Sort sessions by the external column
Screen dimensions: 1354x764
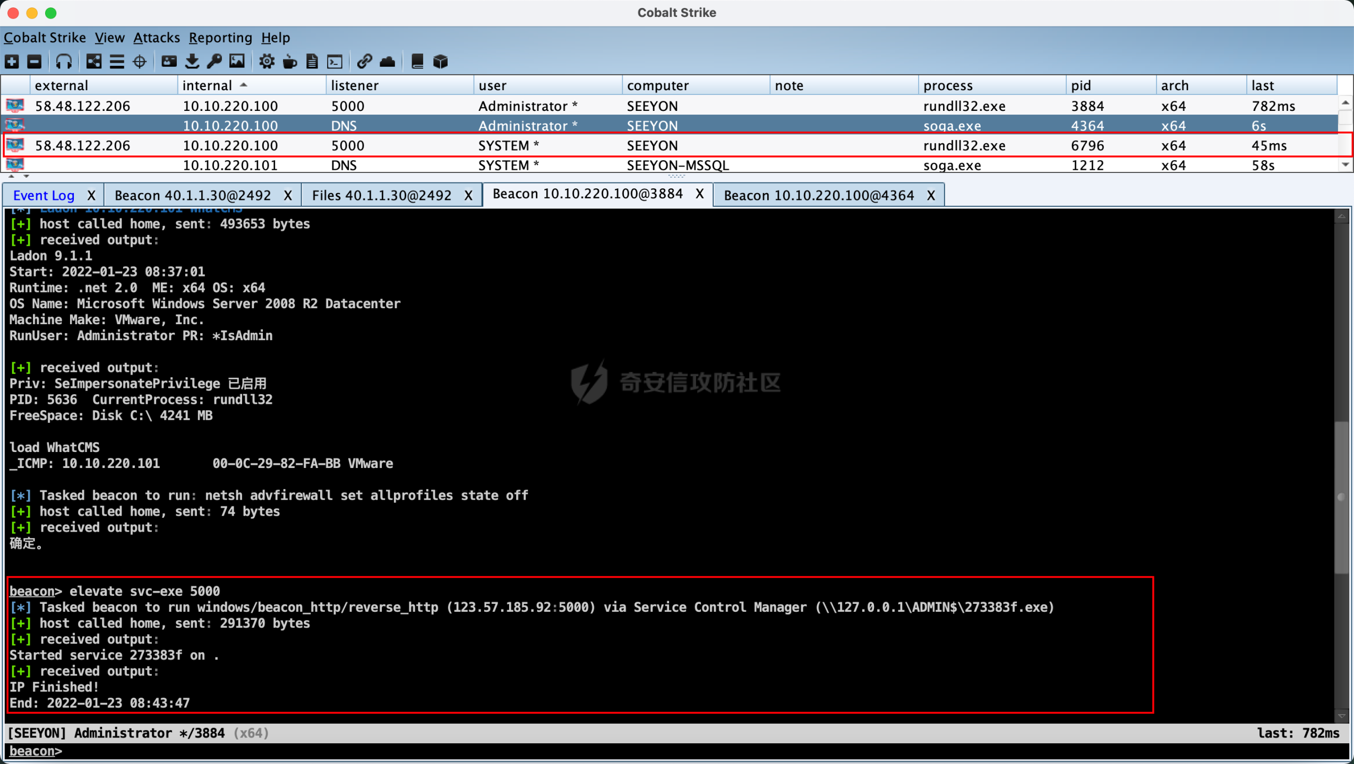[x=104, y=85]
